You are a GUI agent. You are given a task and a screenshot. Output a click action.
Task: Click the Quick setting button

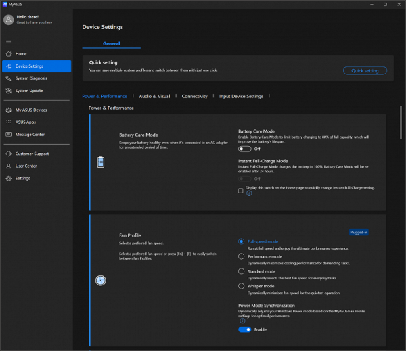click(365, 70)
